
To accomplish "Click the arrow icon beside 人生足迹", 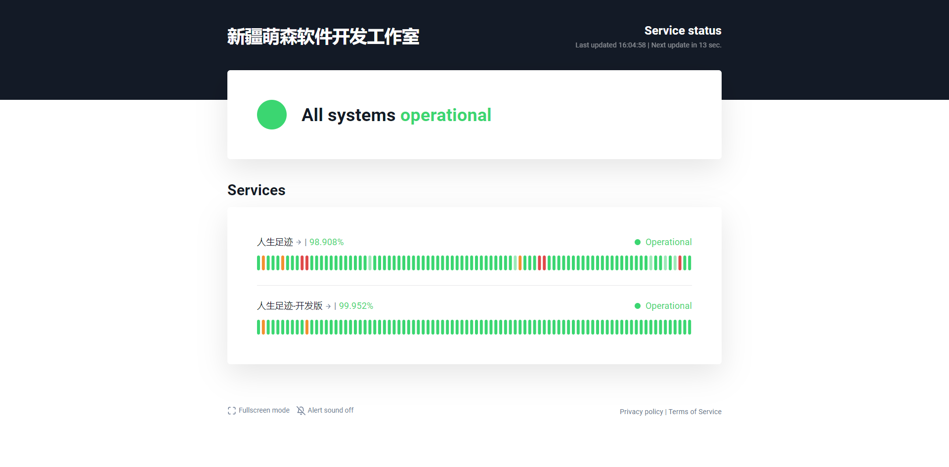I will coord(299,242).
